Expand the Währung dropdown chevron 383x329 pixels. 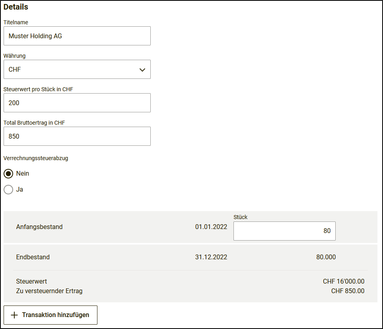[x=142, y=70]
